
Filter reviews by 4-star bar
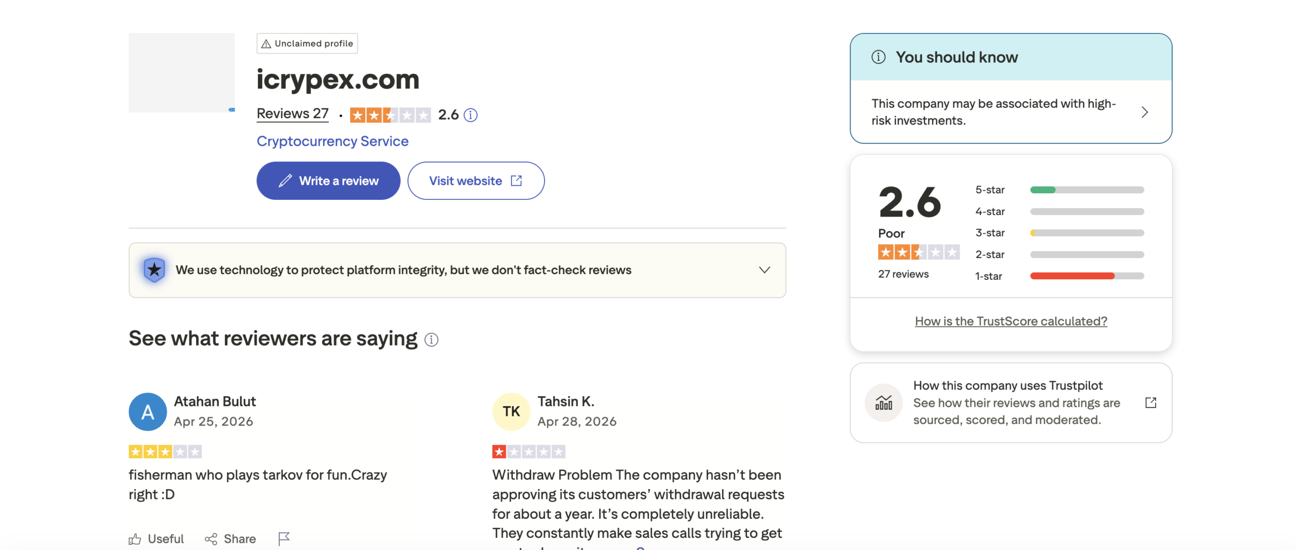1087,211
